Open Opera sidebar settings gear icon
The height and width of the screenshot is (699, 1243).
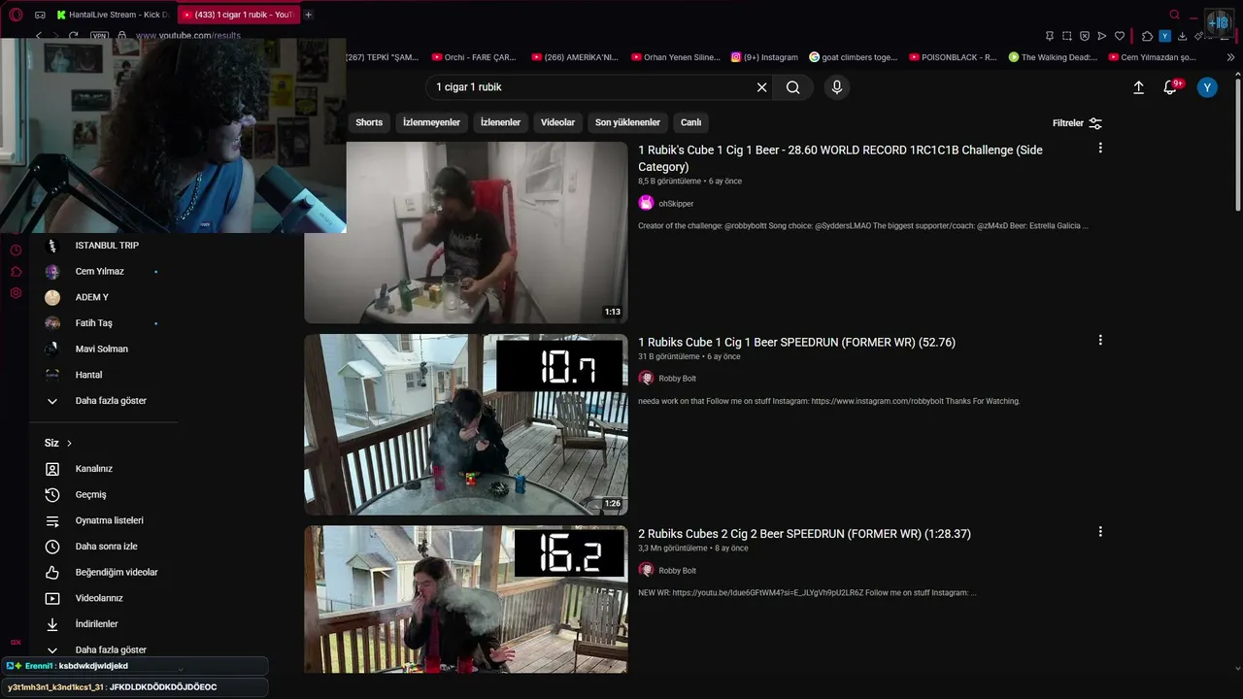coord(16,292)
